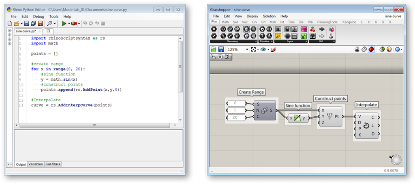Click the Cherry icon in Util panel
This screenshot has width=415, height=184.
pos(312,29)
